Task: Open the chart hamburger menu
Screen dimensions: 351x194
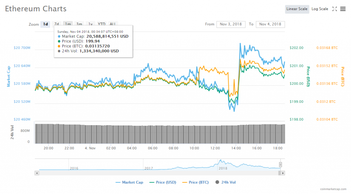Action: click(343, 9)
